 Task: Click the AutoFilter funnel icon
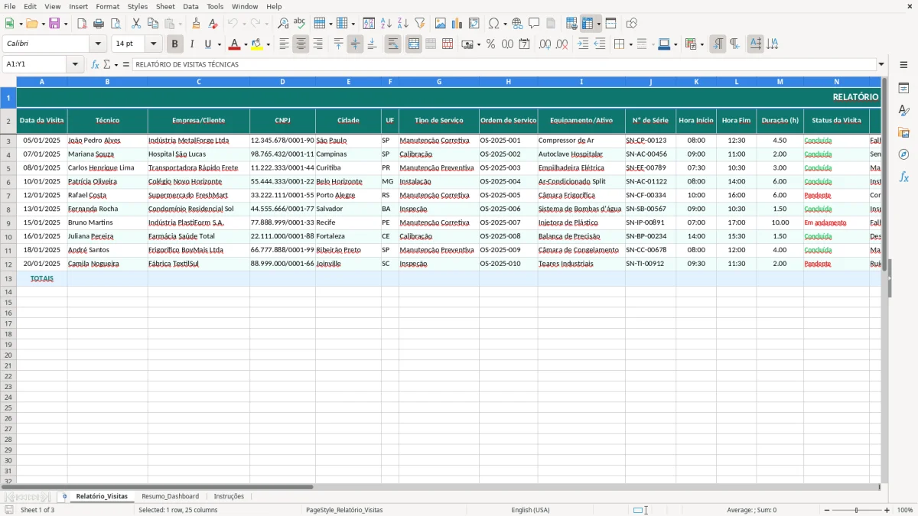420,24
